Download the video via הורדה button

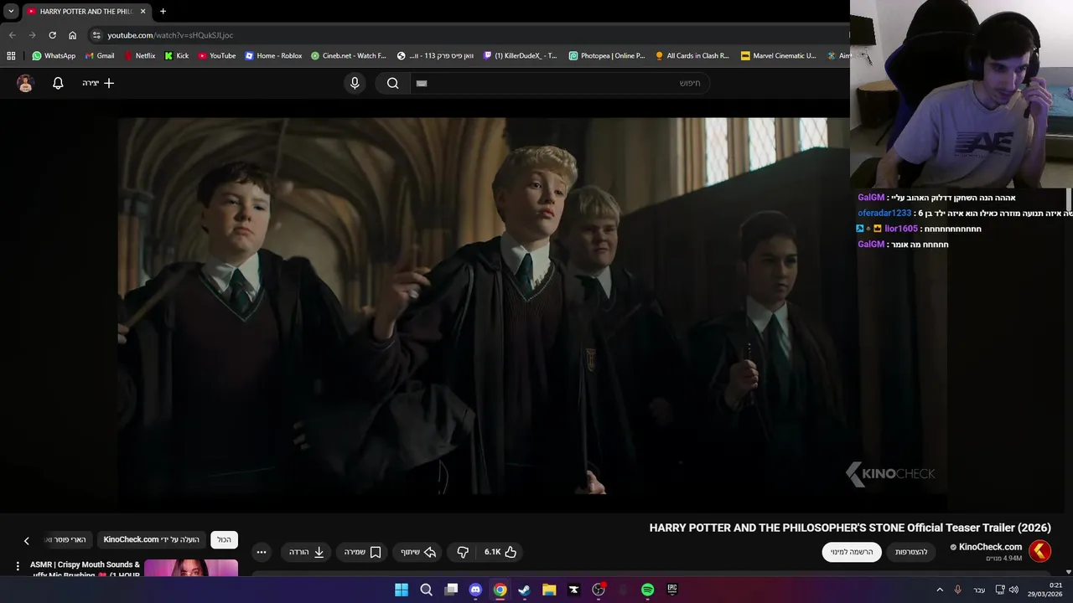tap(307, 552)
